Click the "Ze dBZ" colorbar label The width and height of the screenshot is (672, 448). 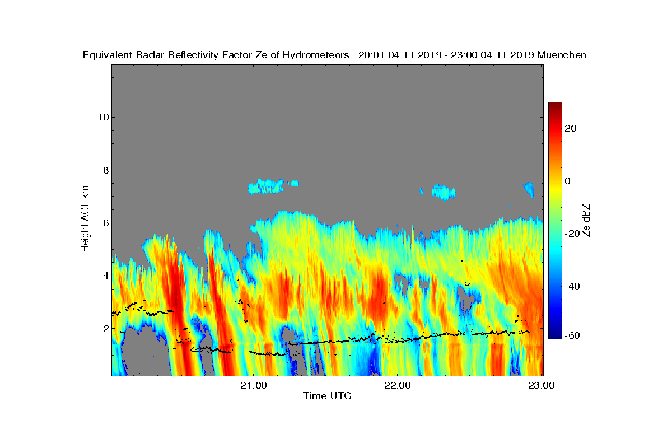587,220
